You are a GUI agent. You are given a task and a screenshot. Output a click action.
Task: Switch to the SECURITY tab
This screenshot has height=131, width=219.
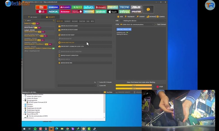click(x=51, y=17)
